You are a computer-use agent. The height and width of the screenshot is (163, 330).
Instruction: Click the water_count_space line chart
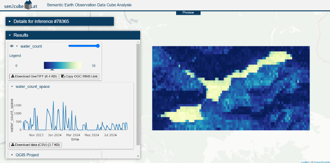click(x=74, y=116)
